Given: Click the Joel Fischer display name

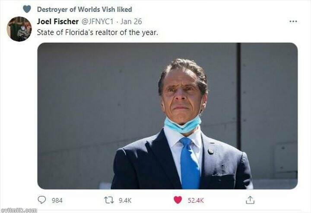Looking at the screenshot, I should (58, 21).
